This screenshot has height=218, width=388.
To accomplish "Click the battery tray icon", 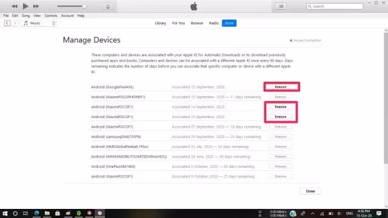I will pyautogui.click(x=331, y=214).
